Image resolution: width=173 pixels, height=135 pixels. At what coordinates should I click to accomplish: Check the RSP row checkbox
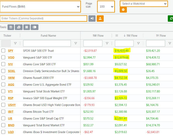point(3,98)
